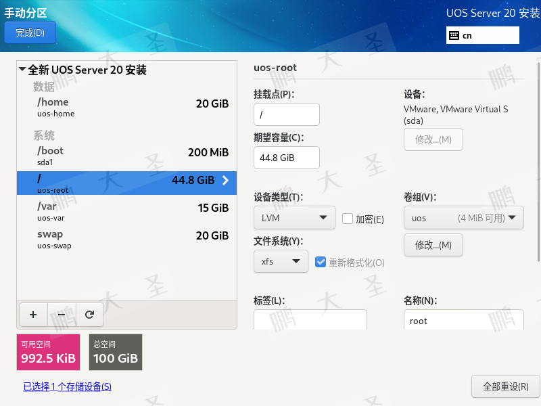Click the 15 GiB size of /var
This screenshot has width=541, height=406.
pos(213,208)
